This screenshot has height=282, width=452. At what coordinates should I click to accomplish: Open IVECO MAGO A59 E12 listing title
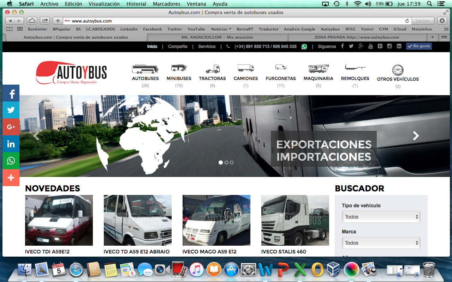tap(209, 252)
